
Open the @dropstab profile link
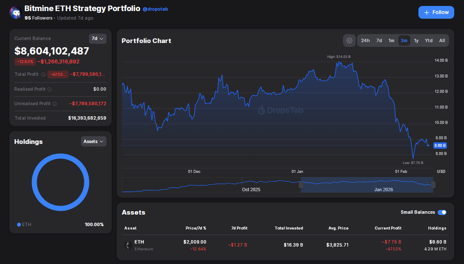(x=155, y=9)
